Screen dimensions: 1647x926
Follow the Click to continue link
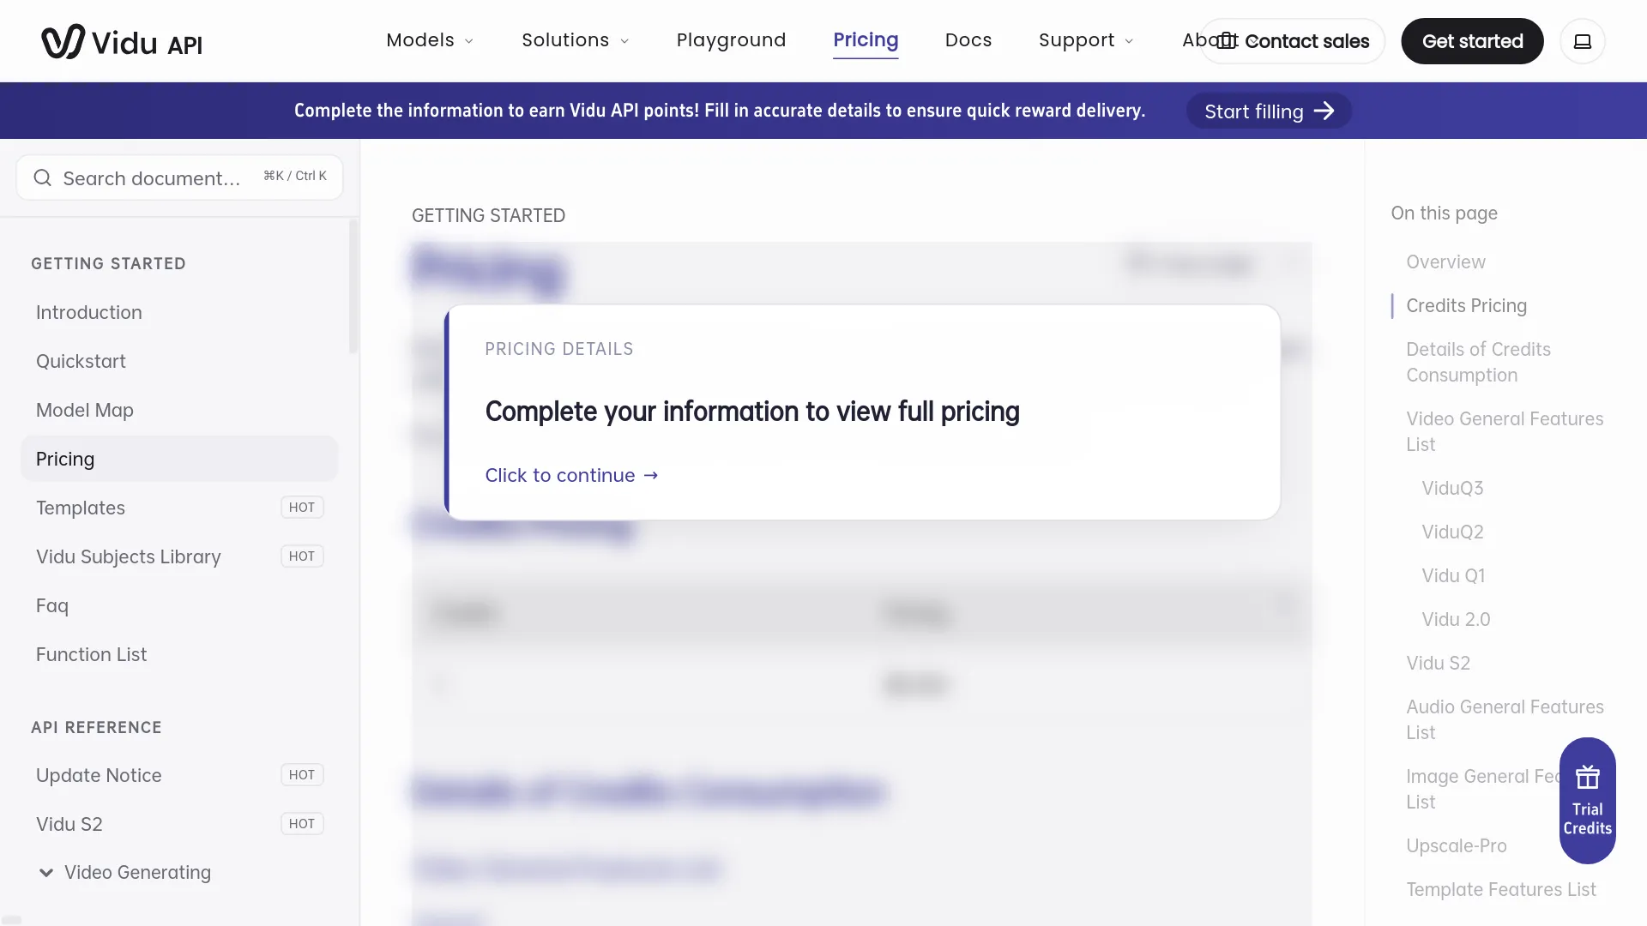pyautogui.click(x=571, y=475)
